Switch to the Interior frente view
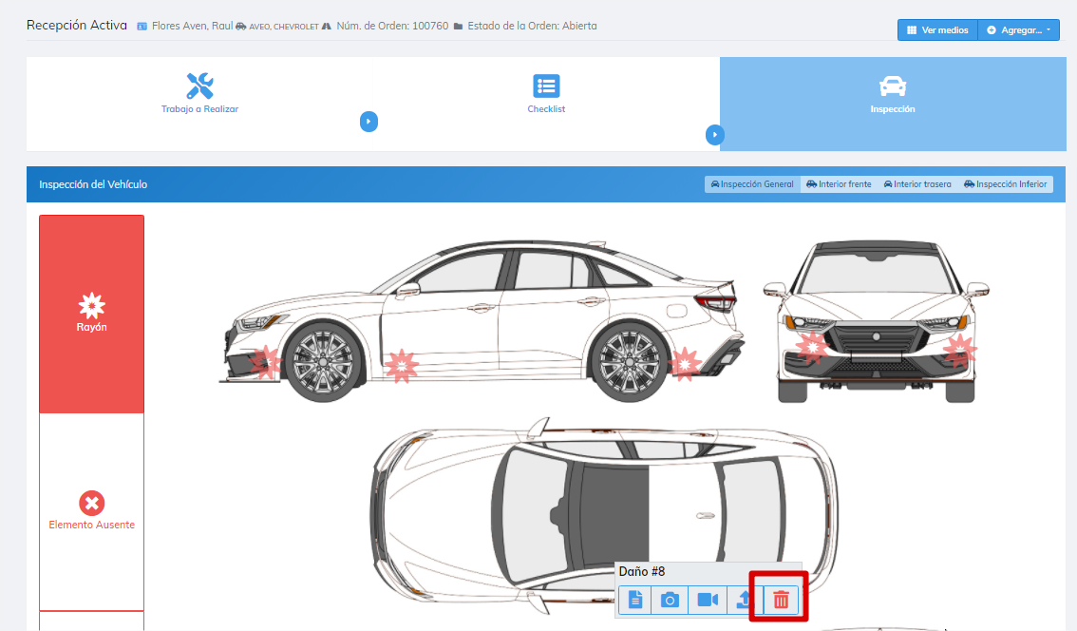The width and height of the screenshot is (1077, 631). [839, 184]
